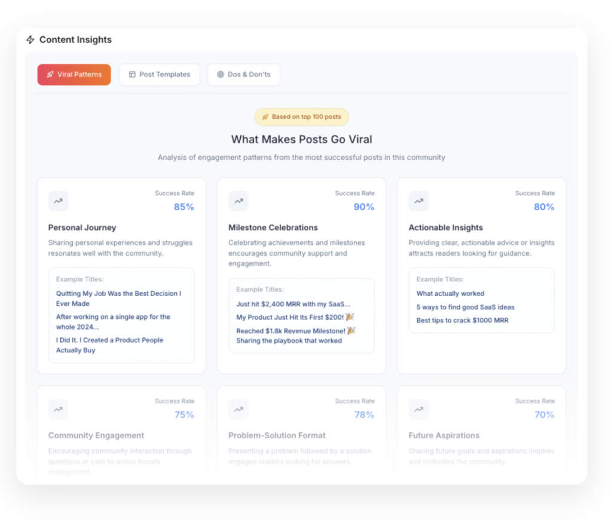This screenshot has height=525, width=612.
Task: Select the Viral Patterns tab
Action: click(74, 75)
